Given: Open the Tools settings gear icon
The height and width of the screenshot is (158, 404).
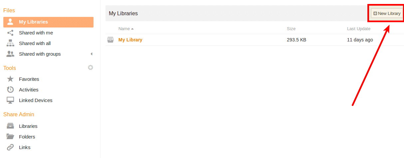Looking at the screenshot, I should point(91,68).
